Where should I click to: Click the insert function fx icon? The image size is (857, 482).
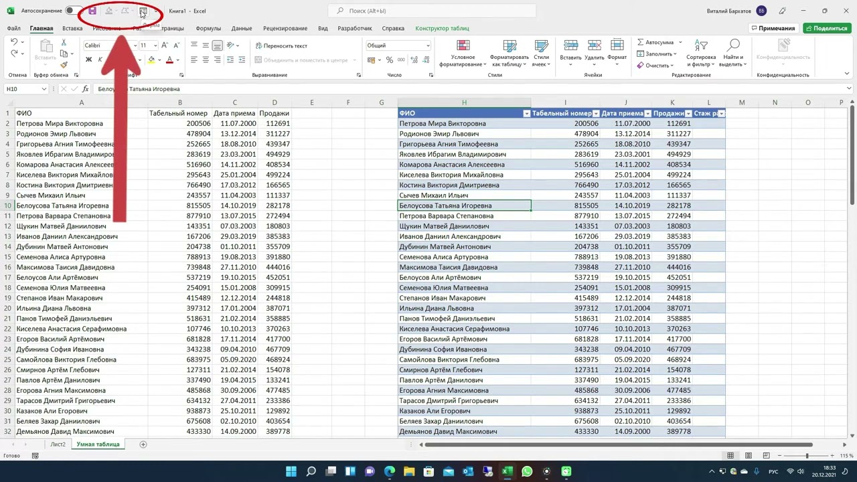(x=85, y=89)
